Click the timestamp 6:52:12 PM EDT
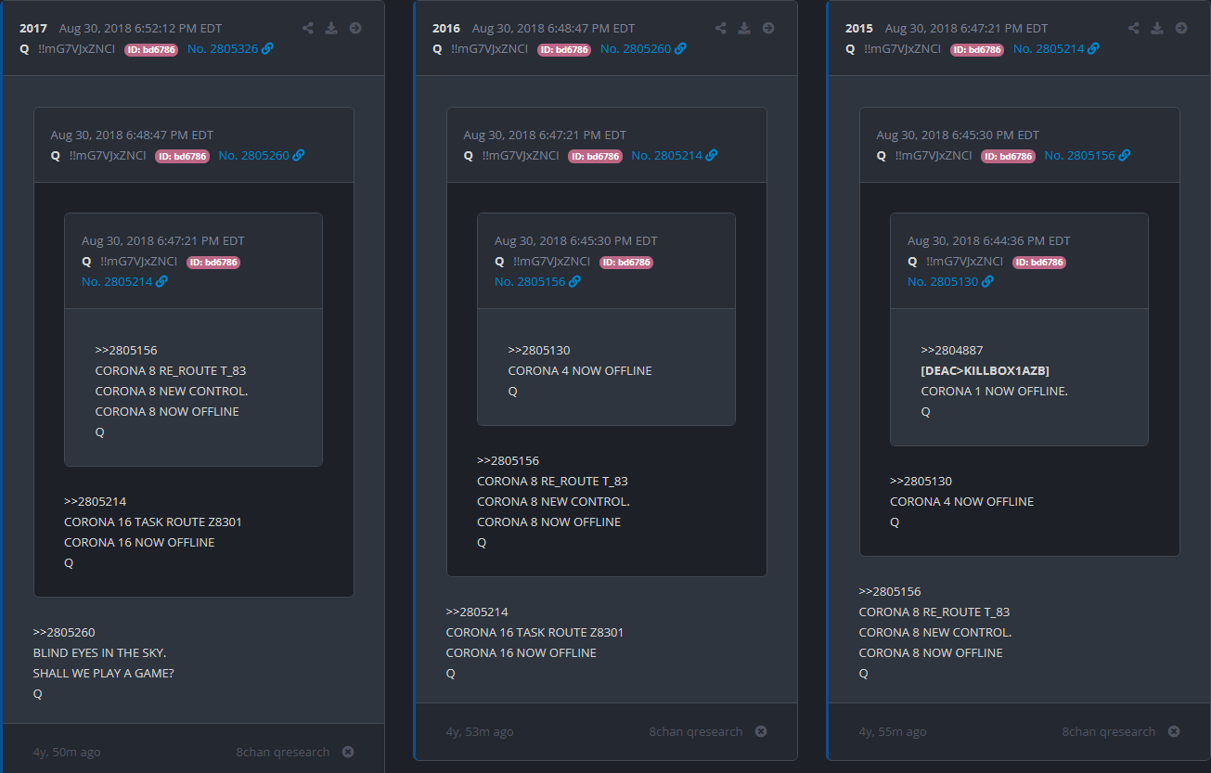 141,29
